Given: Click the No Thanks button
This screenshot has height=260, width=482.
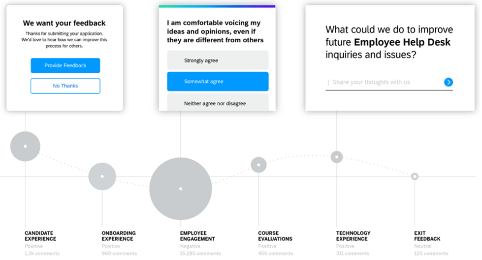Looking at the screenshot, I should point(65,86).
